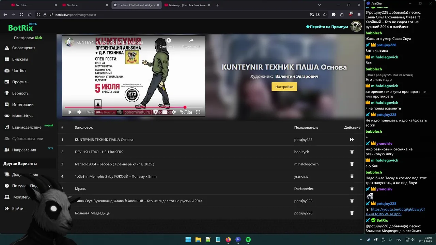Skip the current song KUNTEYNIR ТЕХНИК ПАША
The width and height of the screenshot is (436, 245).
click(352, 140)
